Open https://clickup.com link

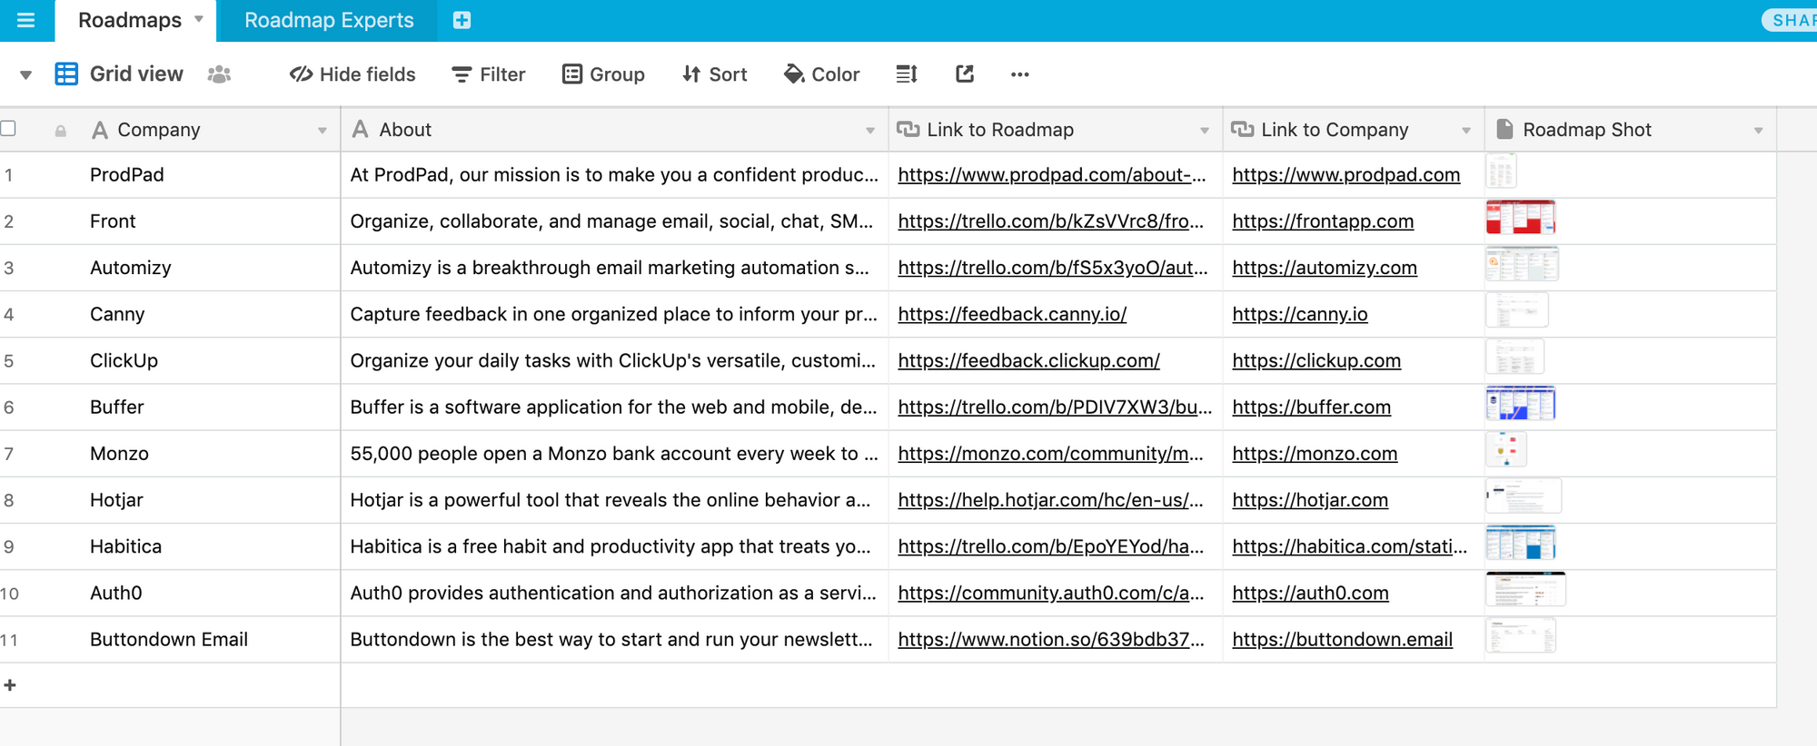[x=1316, y=360]
